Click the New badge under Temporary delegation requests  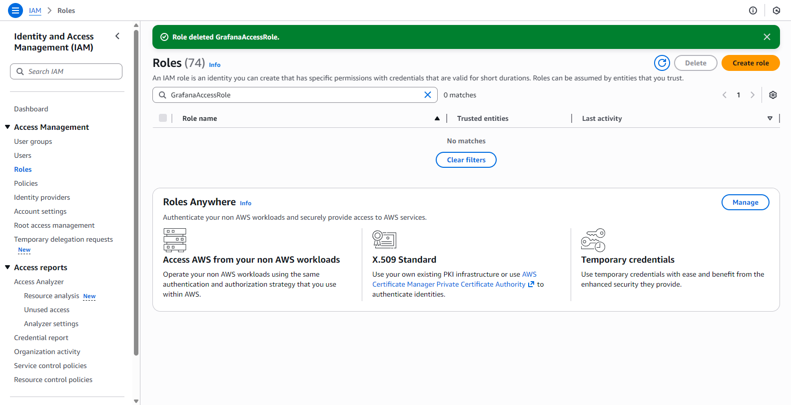[x=24, y=250]
